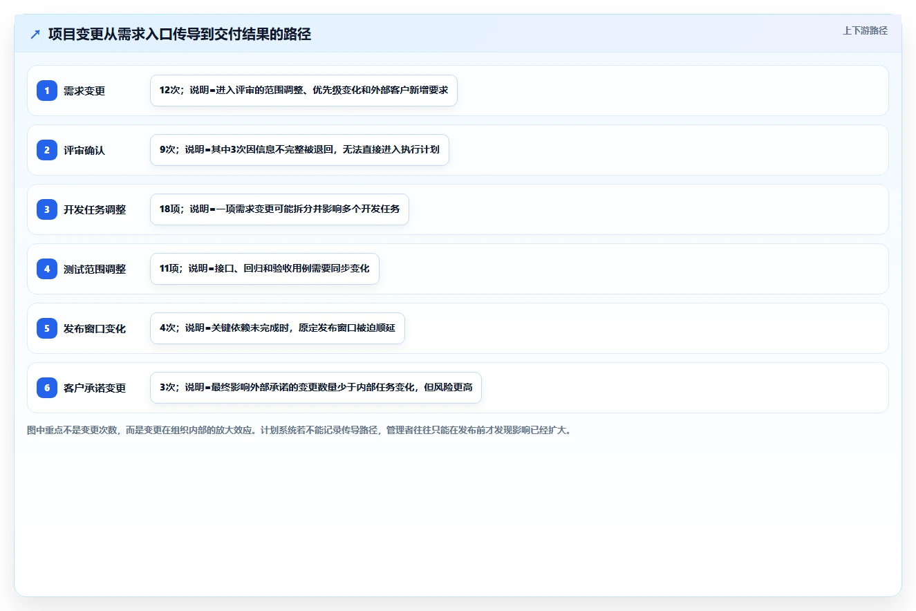Click the 评审确认 step label

point(84,150)
